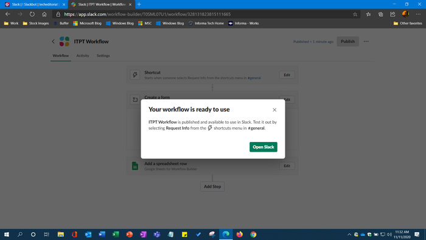Click the Shortcut lightning bolt step icon

pos(135,75)
